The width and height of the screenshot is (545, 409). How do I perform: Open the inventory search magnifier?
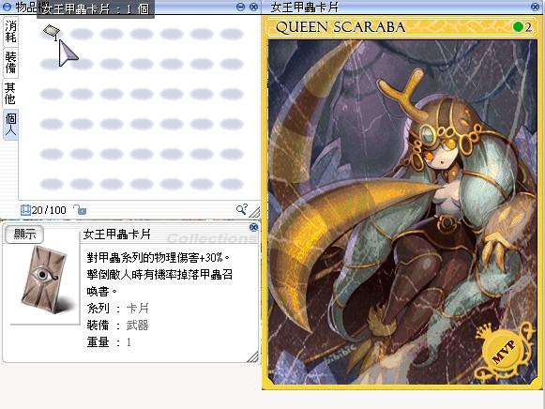point(242,209)
